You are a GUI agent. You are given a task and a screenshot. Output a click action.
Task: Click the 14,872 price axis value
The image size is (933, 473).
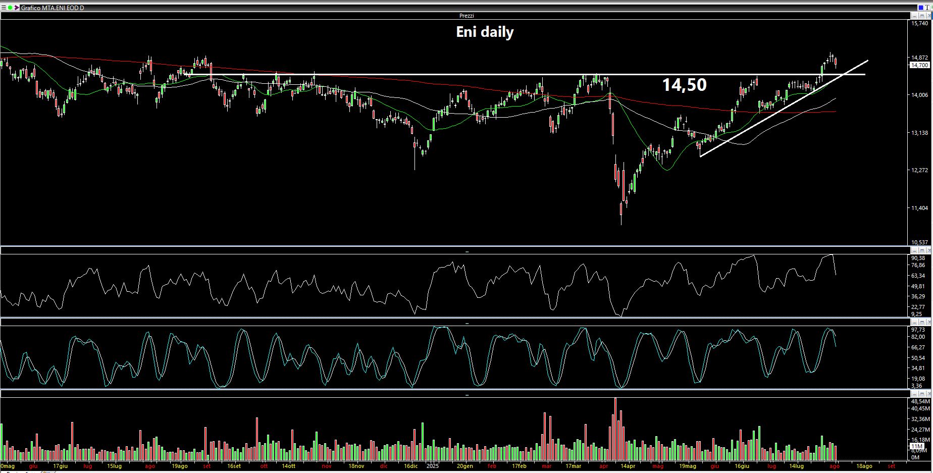[919, 58]
